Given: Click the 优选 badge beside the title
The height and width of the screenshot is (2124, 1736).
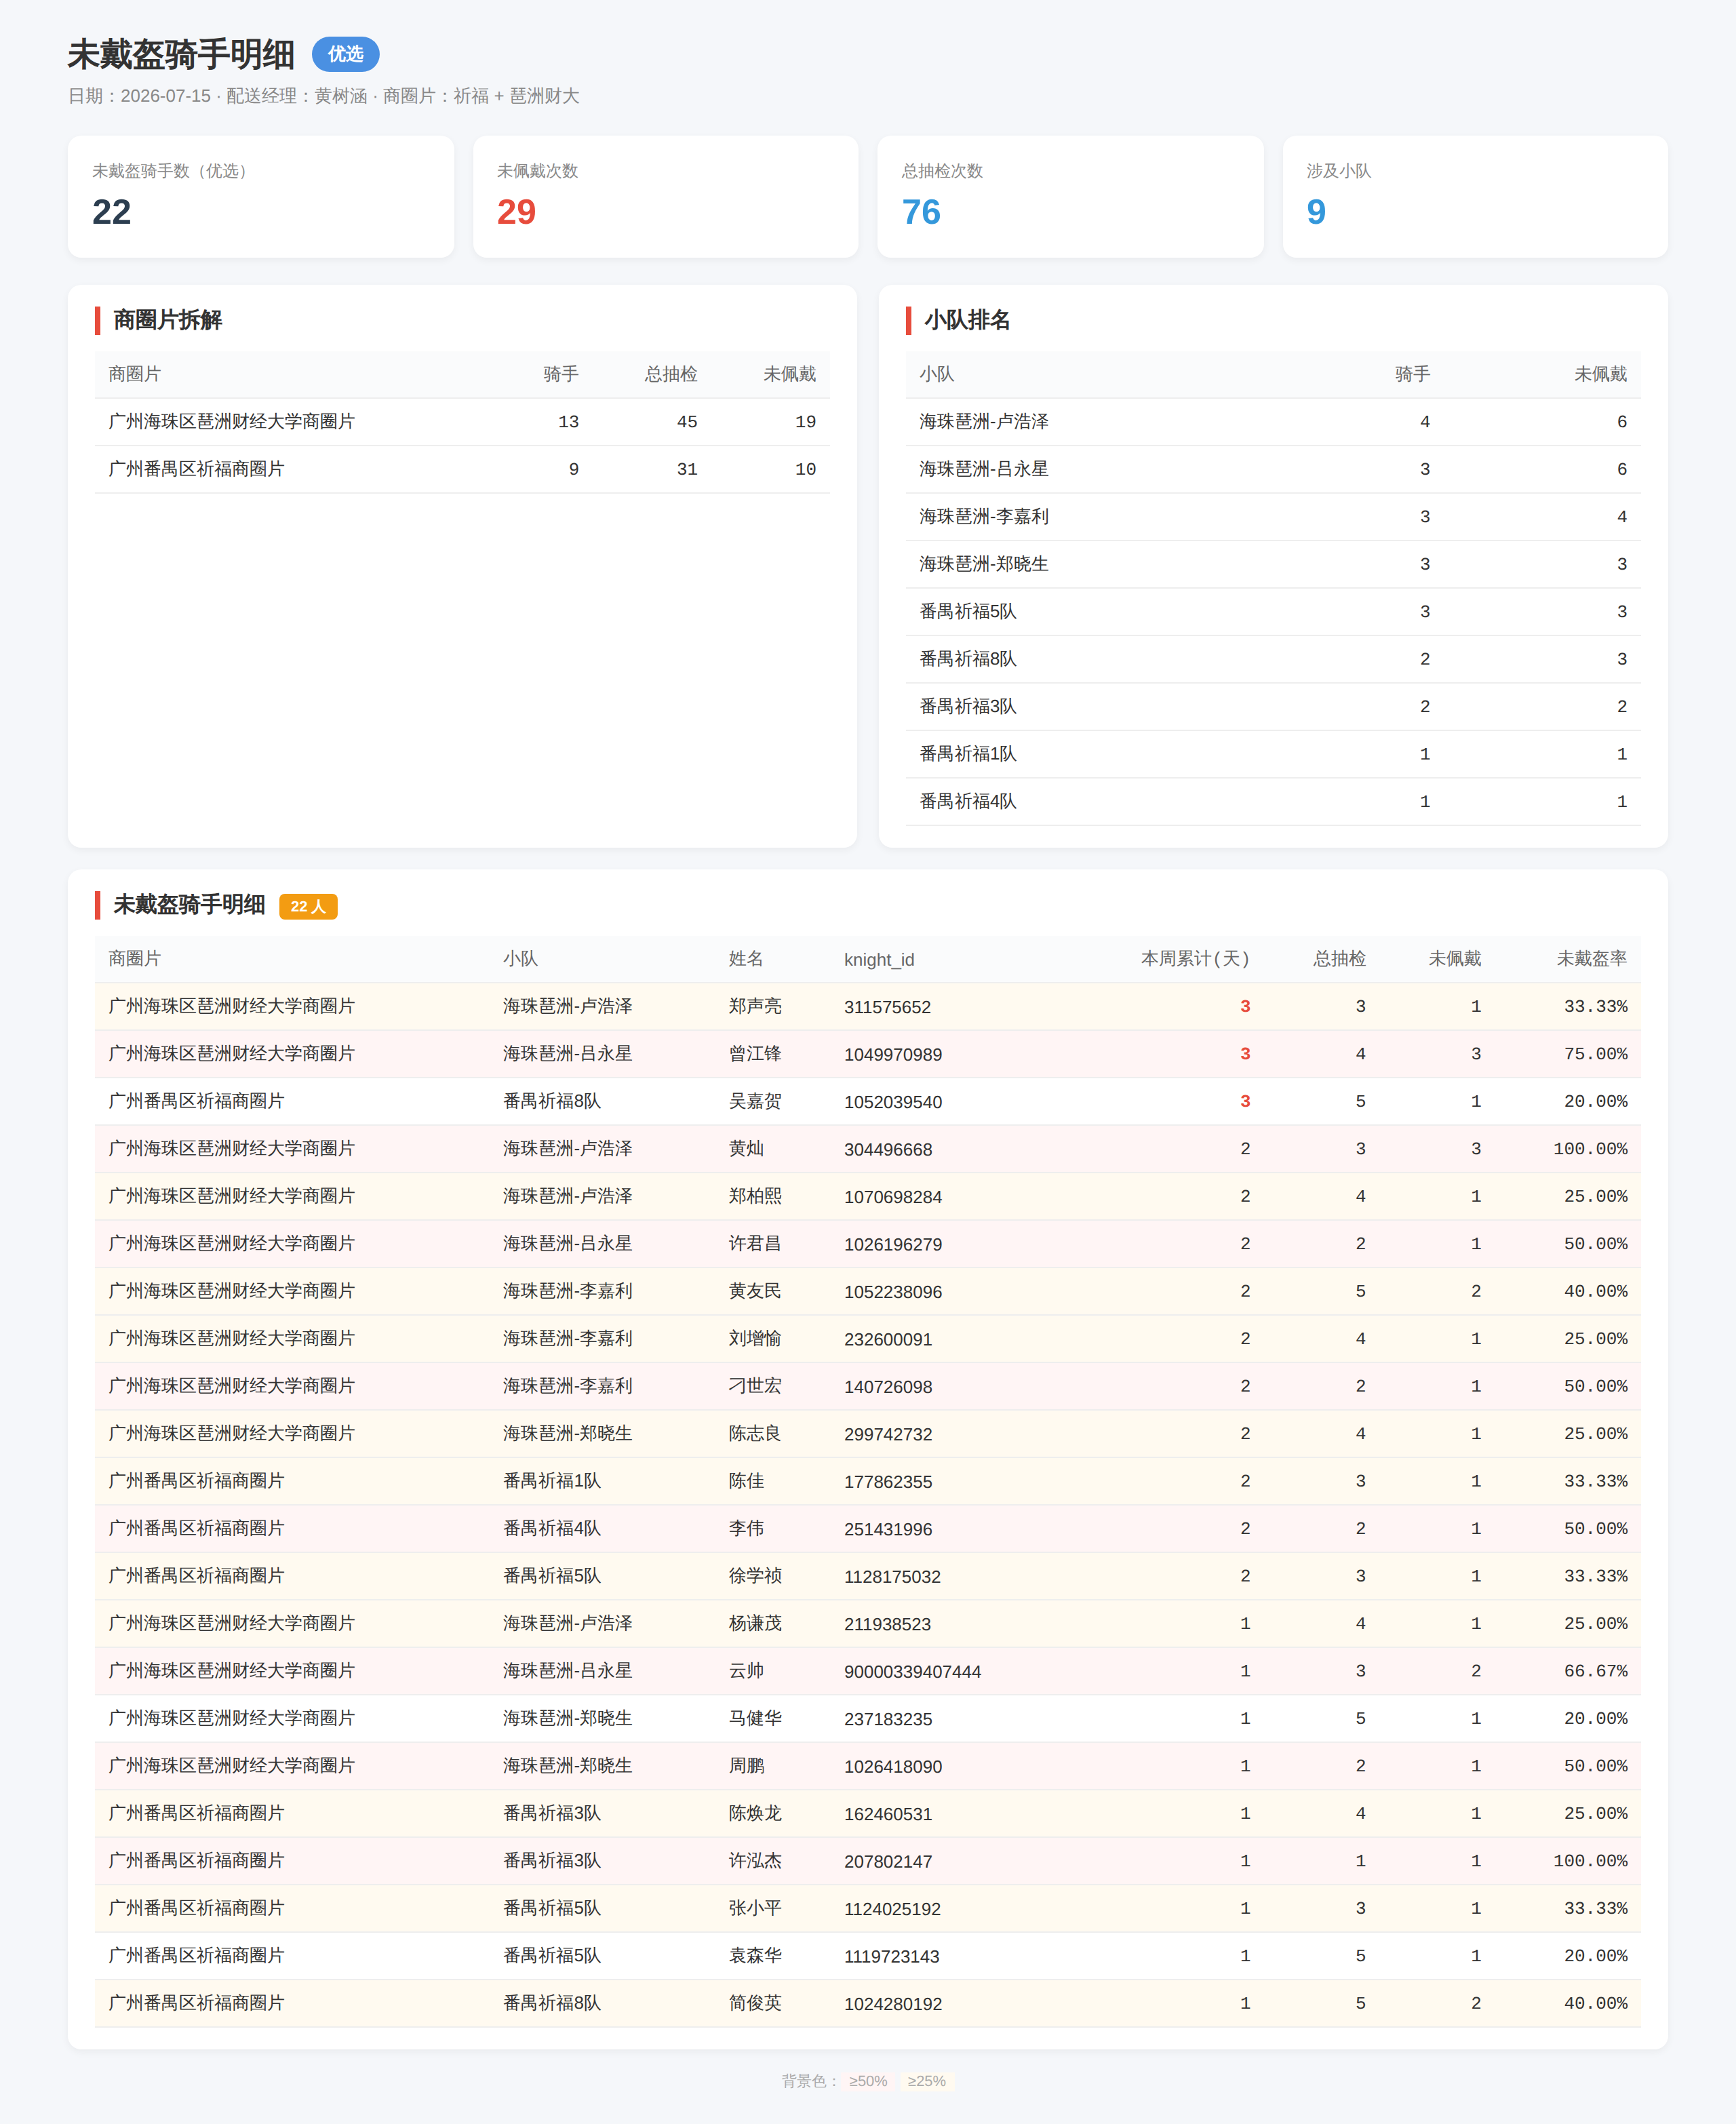Looking at the screenshot, I should click(345, 54).
